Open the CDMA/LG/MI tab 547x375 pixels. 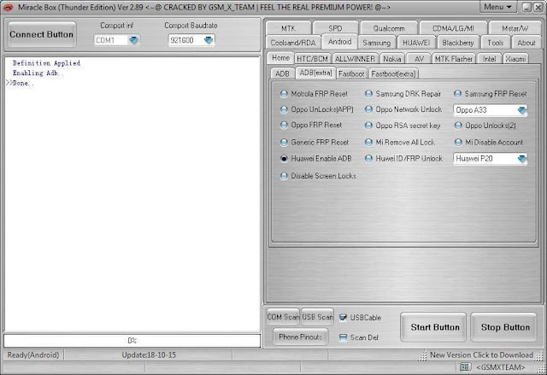453,28
